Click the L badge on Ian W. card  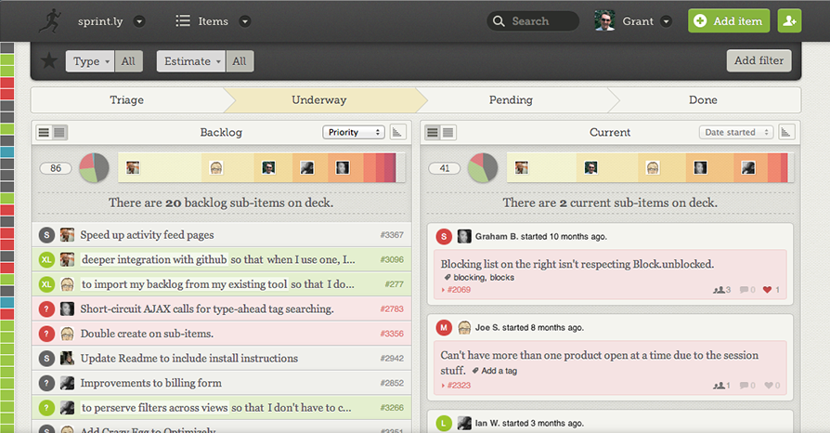click(x=444, y=423)
